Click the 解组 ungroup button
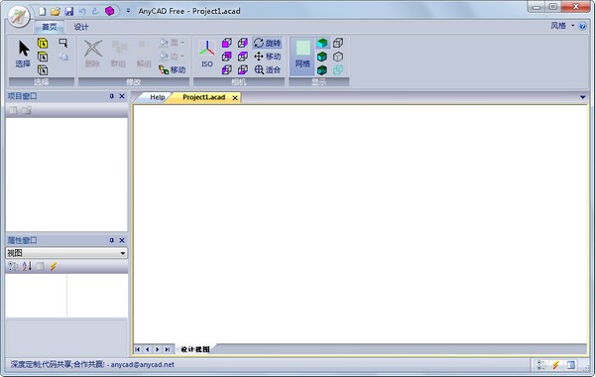The image size is (595, 377). 144,54
